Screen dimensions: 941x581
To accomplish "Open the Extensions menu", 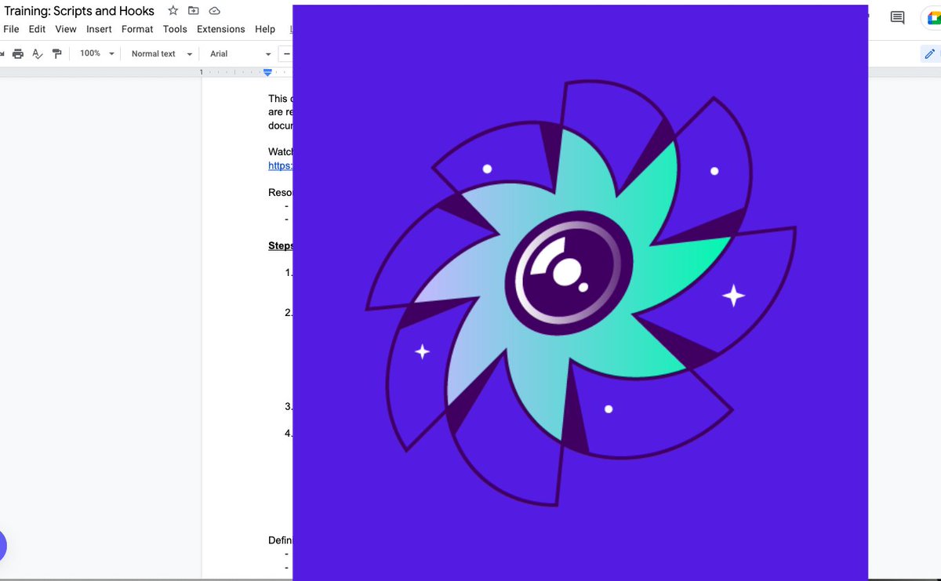I will click(x=220, y=29).
